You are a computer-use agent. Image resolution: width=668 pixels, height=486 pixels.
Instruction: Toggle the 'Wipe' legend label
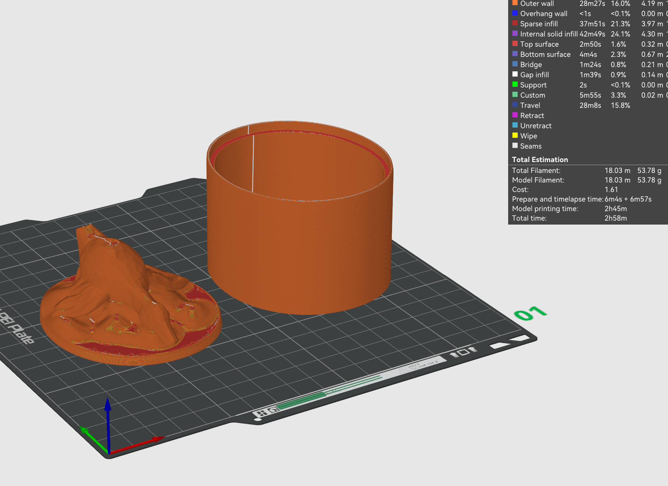pos(529,136)
